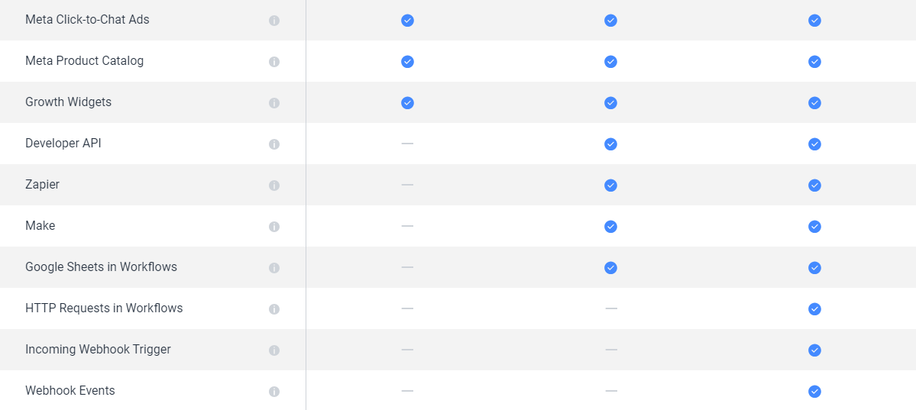The image size is (916, 410).
Task: Select the Incoming Webhook Trigger label
Action: [x=98, y=349]
